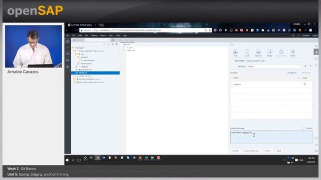Open the Help menu
321x180 pixels.
(125, 35)
